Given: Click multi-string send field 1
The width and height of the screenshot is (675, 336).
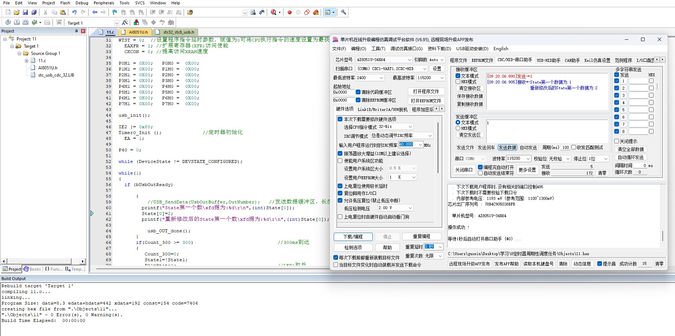Looking at the screenshot, I should [x=638, y=81].
